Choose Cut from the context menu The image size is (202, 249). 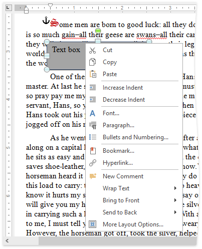pos(134,50)
